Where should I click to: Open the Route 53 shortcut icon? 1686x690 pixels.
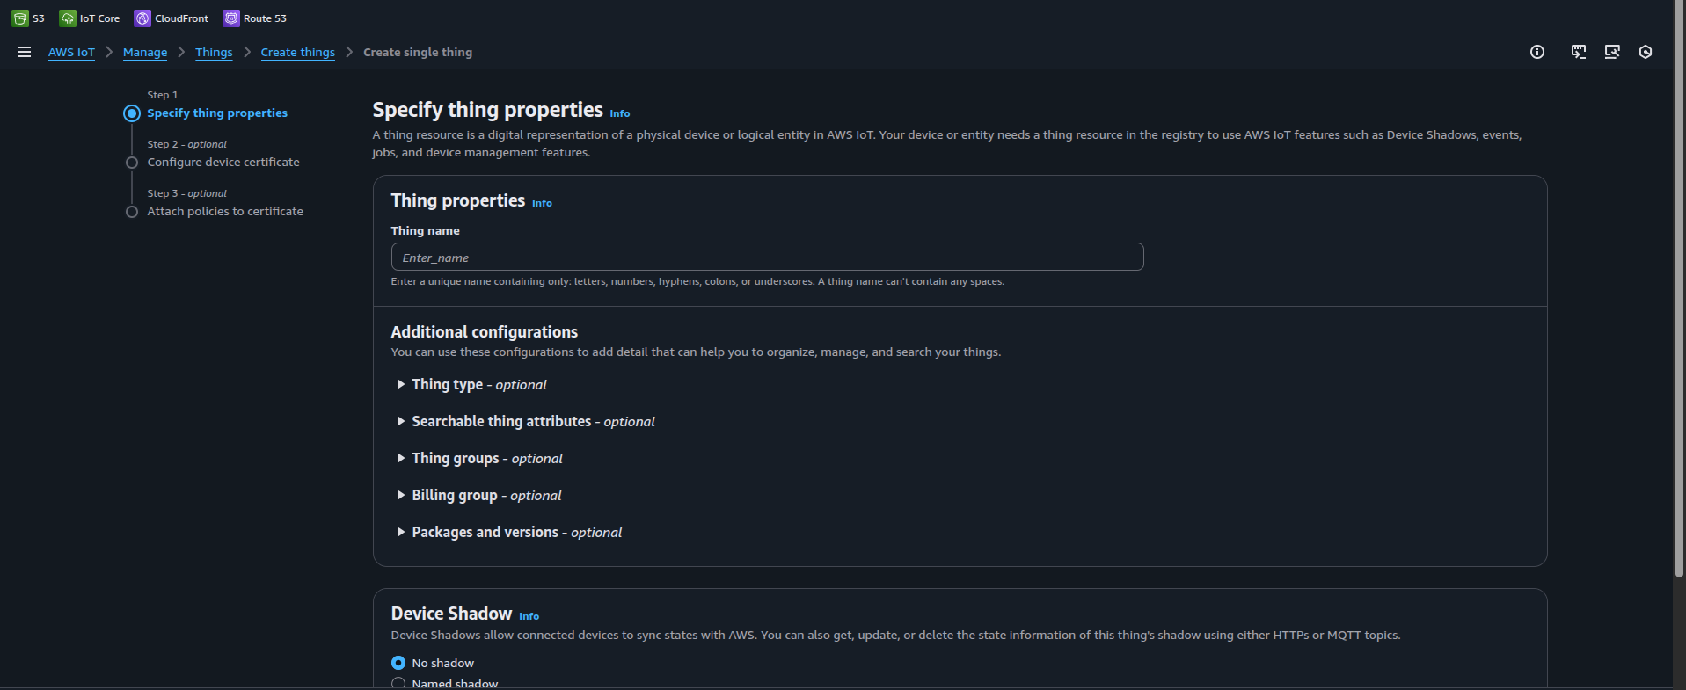click(x=231, y=18)
